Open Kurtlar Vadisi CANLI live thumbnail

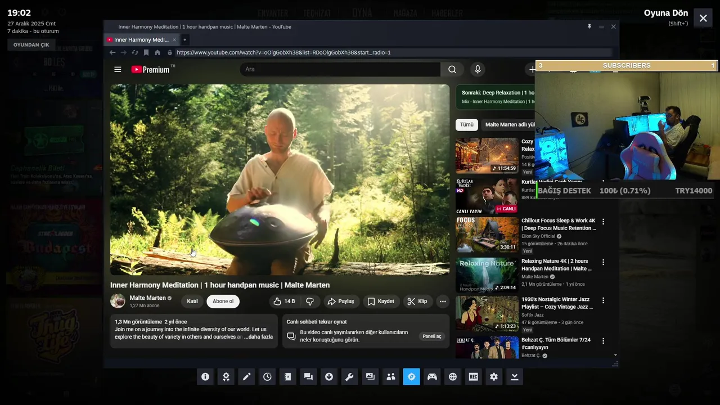point(487,196)
